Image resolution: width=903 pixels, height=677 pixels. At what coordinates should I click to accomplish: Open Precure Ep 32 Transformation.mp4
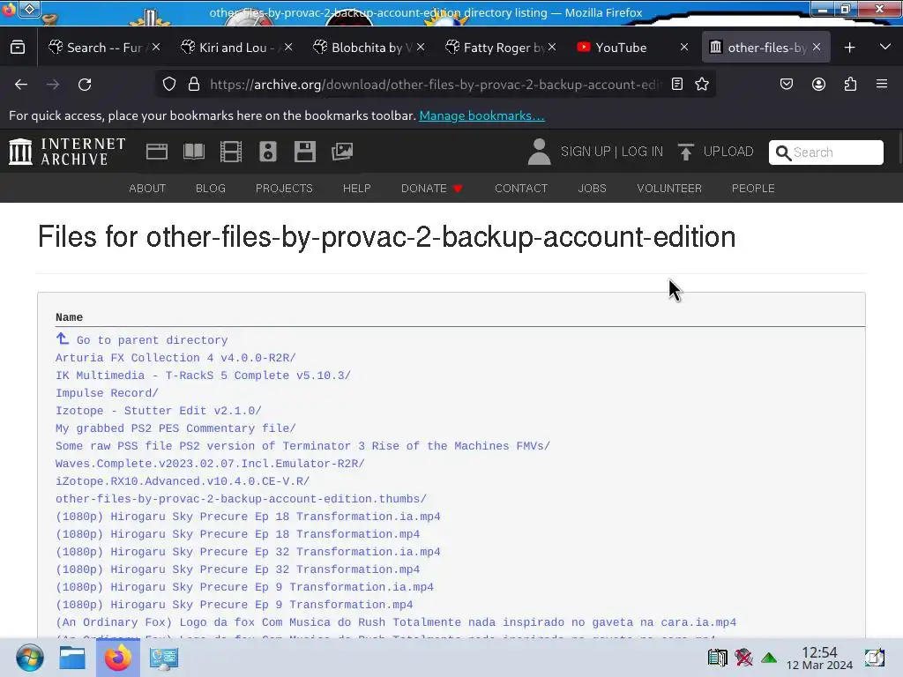pyautogui.click(x=238, y=569)
